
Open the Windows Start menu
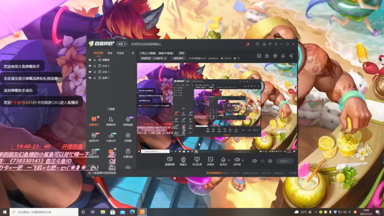point(5,212)
